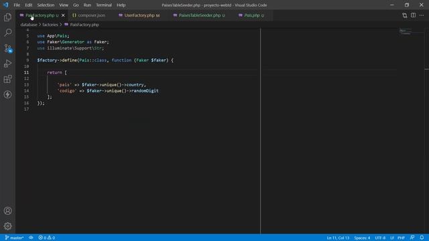This screenshot has height=241, width=429.
Task: Click the Open Changes icon in editor toolbar
Action: [x=405, y=15]
